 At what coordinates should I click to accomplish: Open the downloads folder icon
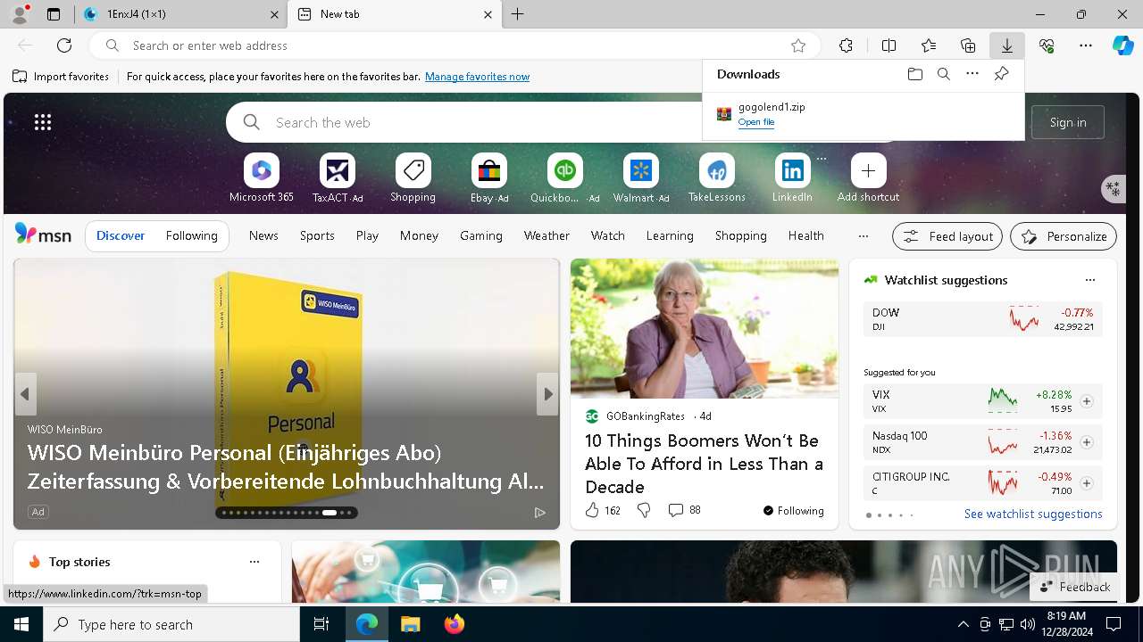pos(915,74)
